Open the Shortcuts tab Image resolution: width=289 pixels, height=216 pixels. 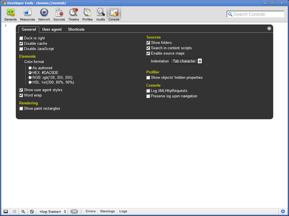(x=76, y=29)
